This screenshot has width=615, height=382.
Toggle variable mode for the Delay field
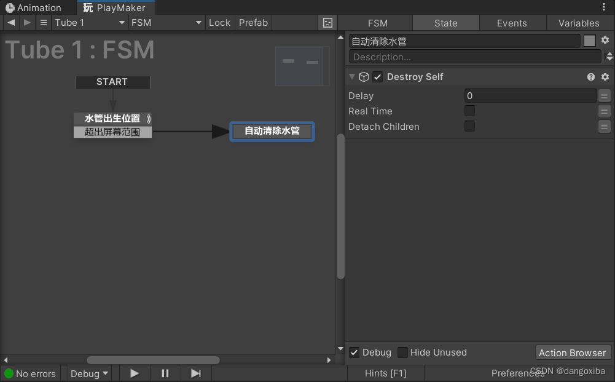coord(605,96)
